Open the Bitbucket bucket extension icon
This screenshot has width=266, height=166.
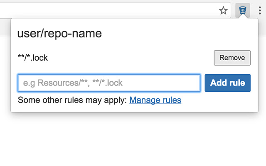coord(243,10)
